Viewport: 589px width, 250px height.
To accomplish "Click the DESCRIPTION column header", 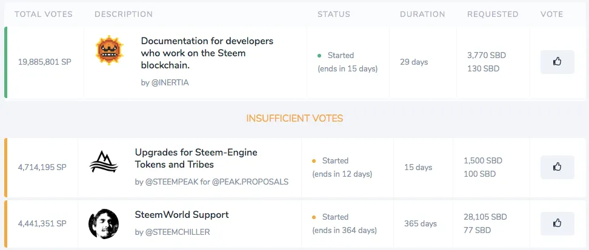I will tap(124, 15).
